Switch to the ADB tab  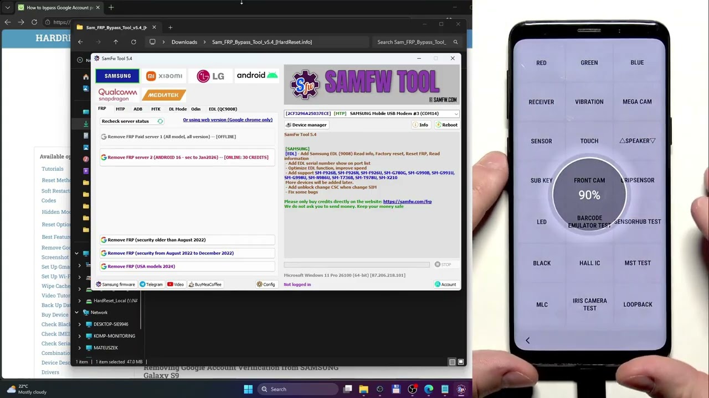138,109
